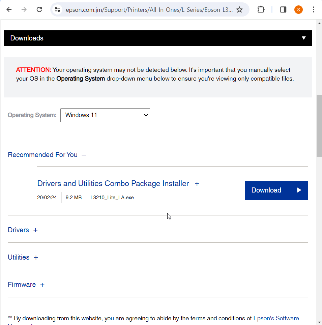View site information icon in address bar
This screenshot has width=322, height=325.
tap(58, 9)
